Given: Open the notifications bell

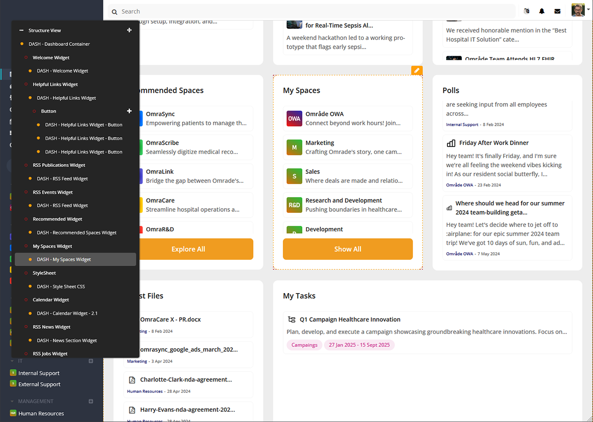Looking at the screenshot, I should click(542, 11).
